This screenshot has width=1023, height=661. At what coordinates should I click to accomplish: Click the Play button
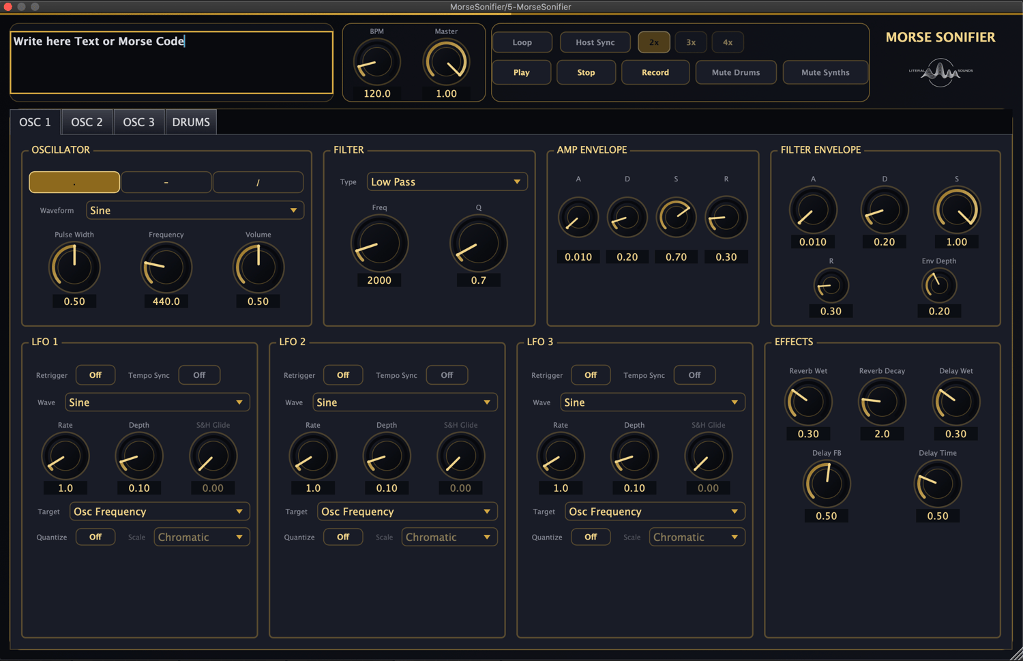[x=522, y=72]
